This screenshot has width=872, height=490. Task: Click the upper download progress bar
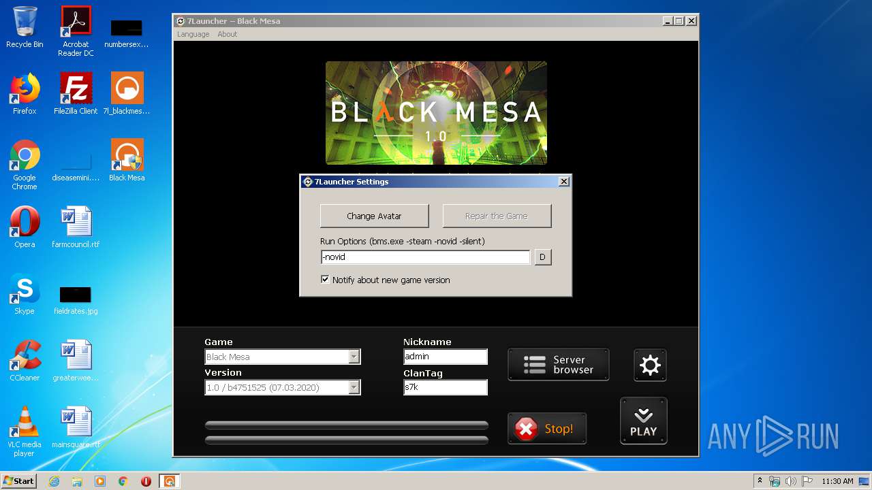[x=347, y=425]
